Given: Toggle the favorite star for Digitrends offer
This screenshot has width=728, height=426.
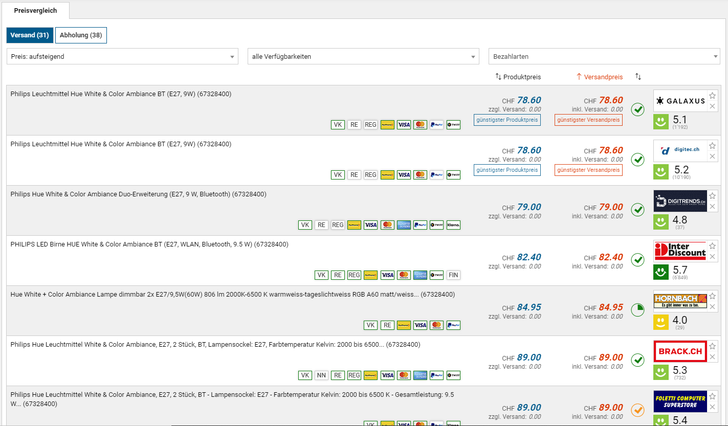Looking at the screenshot, I should click(712, 196).
